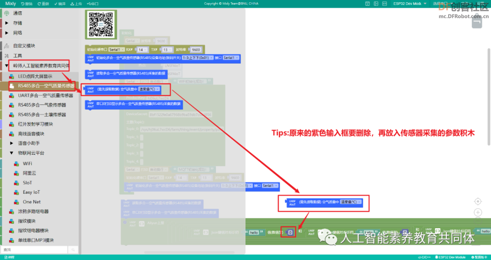The width and height of the screenshot is (491, 260).
Task: Select the 通信 communication category
Action: tap(18, 13)
